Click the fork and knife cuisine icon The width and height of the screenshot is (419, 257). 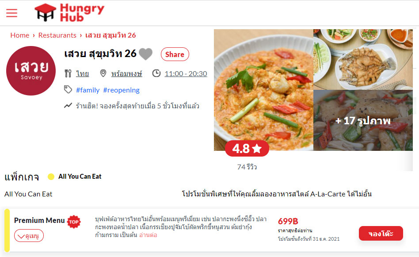coord(68,73)
